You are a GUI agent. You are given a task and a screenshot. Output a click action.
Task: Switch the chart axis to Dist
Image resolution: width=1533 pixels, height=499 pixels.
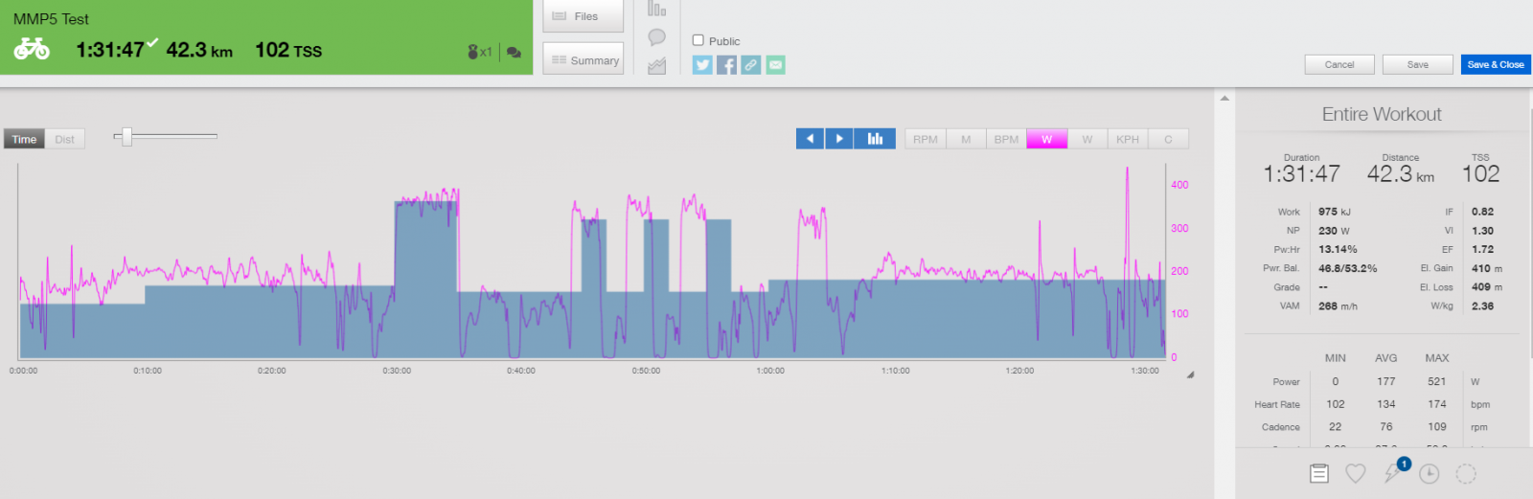[x=64, y=139]
